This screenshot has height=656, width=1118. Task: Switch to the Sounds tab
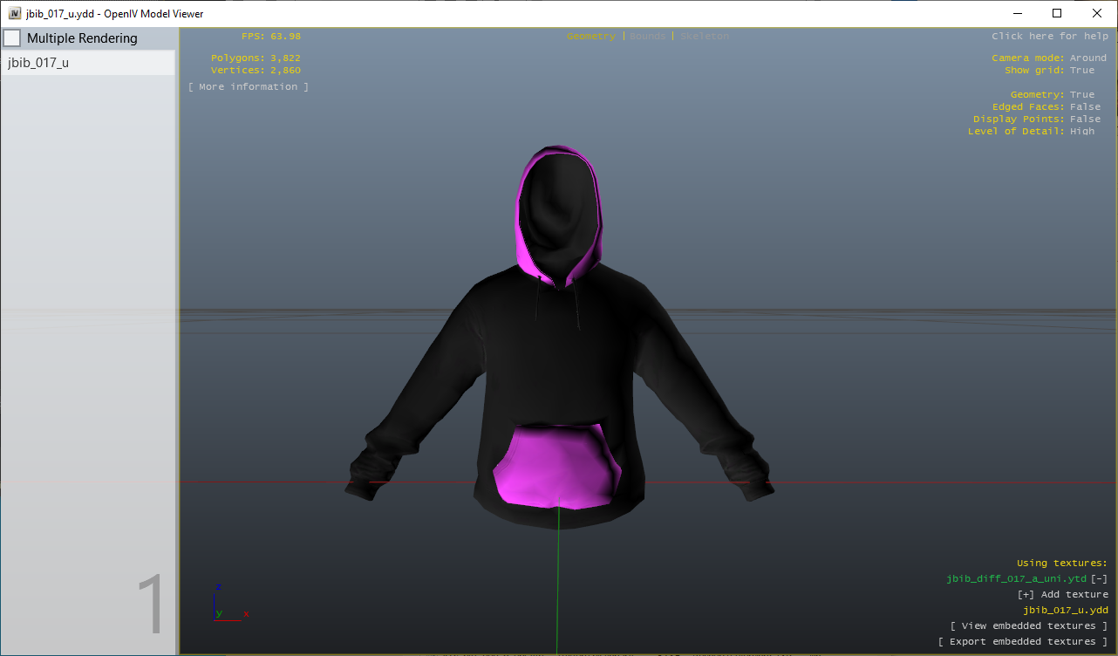pos(647,36)
